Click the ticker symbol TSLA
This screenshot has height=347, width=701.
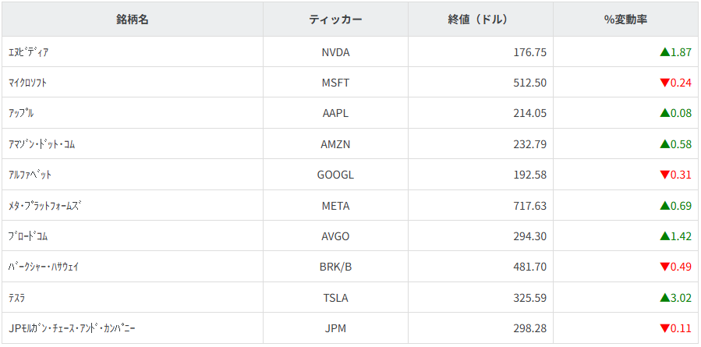(x=335, y=298)
